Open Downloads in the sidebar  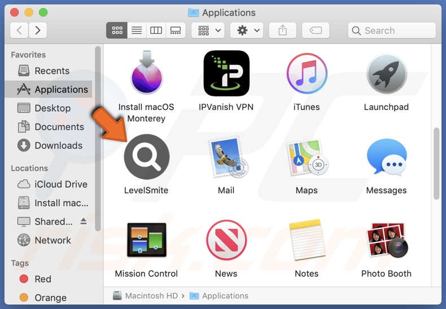(49, 145)
